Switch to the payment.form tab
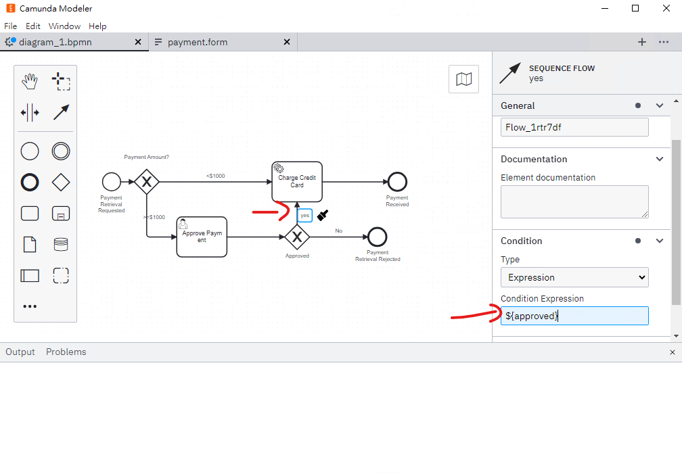 point(198,42)
